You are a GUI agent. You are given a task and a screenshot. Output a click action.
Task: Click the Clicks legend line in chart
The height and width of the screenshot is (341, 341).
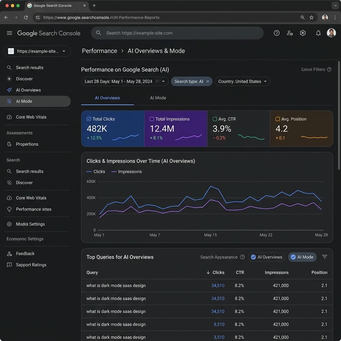tap(89, 171)
